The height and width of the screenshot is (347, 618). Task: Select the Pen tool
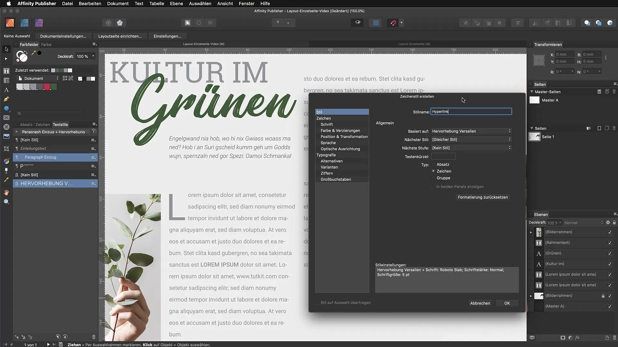pos(6,99)
